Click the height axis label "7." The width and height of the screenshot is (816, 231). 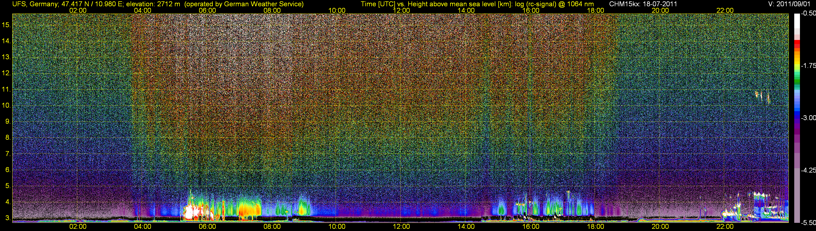click(x=8, y=154)
